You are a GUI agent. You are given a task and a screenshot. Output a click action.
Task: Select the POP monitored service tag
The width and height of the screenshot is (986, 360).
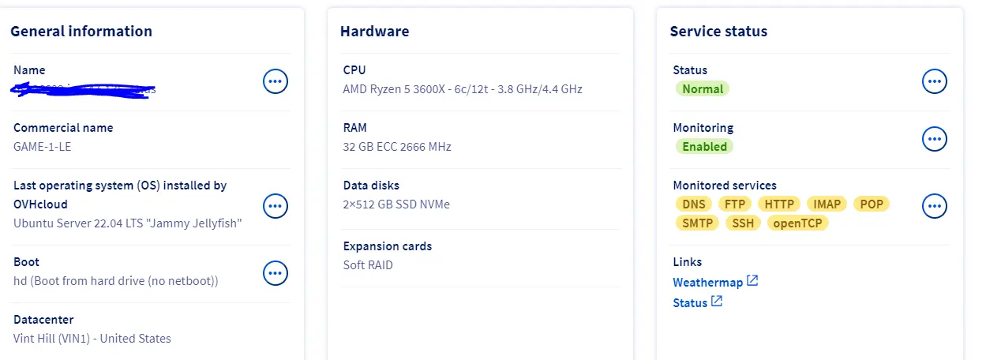pos(872,204)
